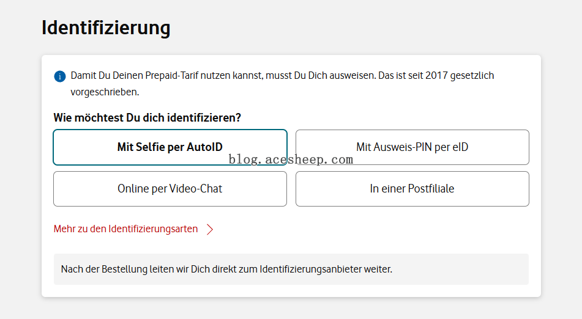This screenshot has height=319, width=582.
Task: Click the 'Wie möchtest Du dich identifizieren?' question
Action: click(147, 117)
